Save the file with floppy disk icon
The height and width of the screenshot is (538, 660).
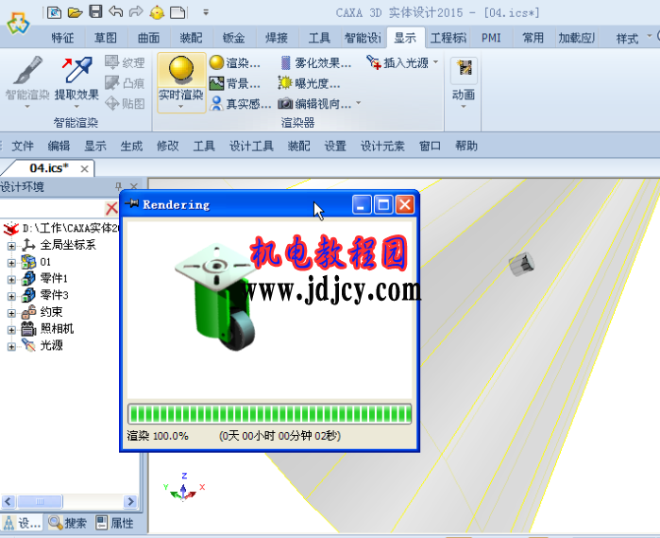pos(96,11)
